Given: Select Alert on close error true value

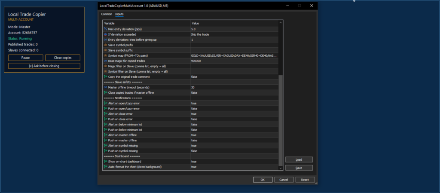Looking at the screenshot, I should (194, 114).
